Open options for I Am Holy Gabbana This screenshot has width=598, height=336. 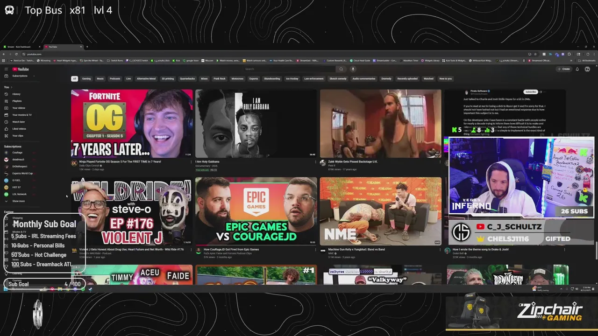coord(315,162)
